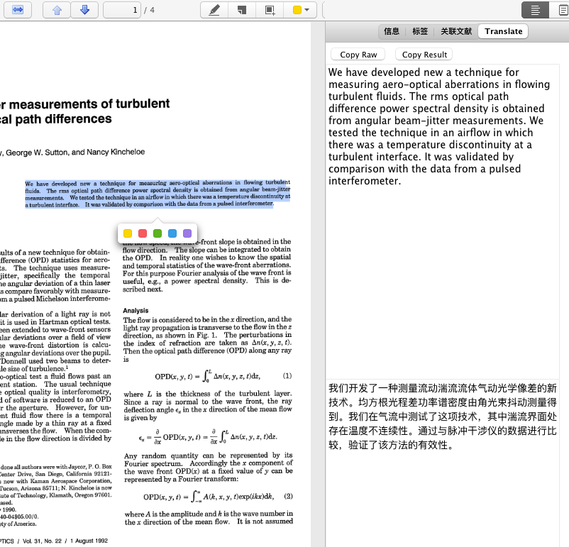The image size is (569, 547).
Task: Click the Copy Result button
Action: click(424, 55)
